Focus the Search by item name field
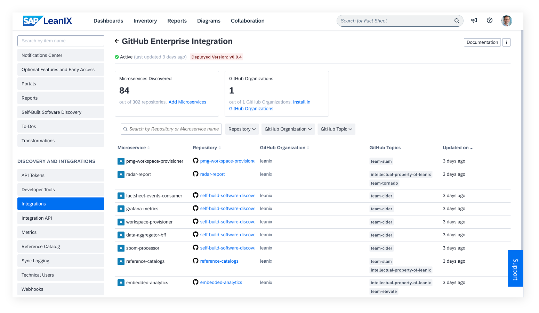Viewport: 539px width, 313px height. [x=61, y=41]
